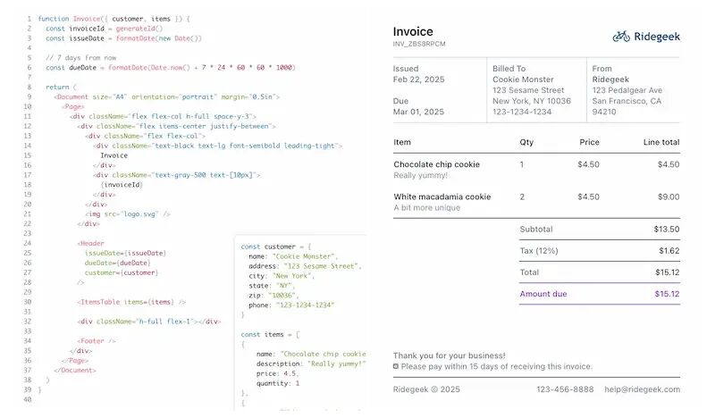Click the due date Mar 01, 2025
Viewport: 715px width, 418px height.
pos(418,112)
